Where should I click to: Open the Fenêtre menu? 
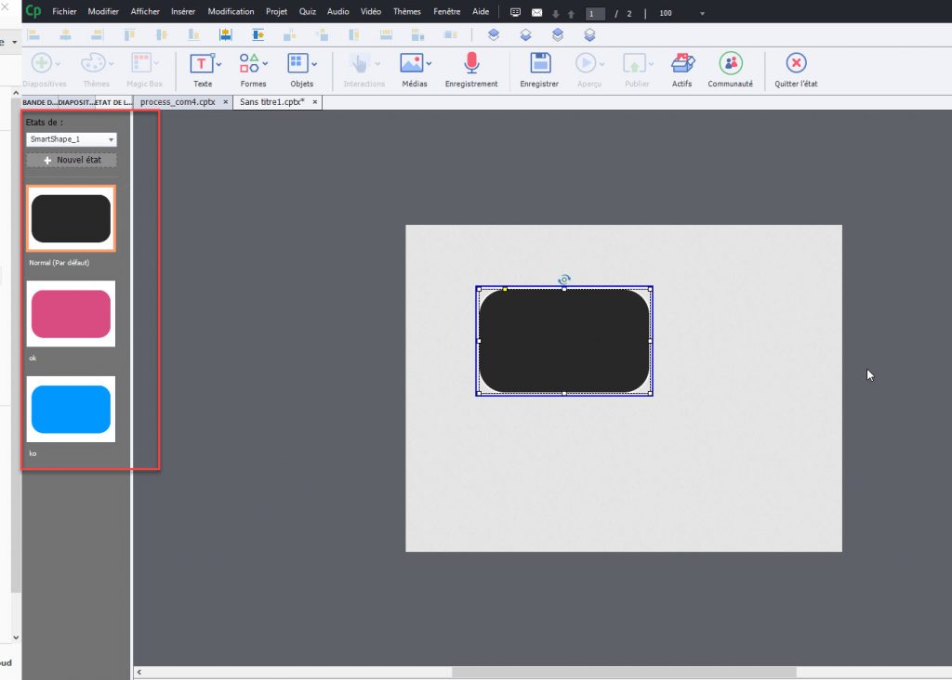point(447,11)
